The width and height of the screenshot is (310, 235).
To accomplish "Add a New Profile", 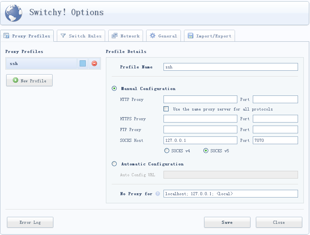I will point(29,80).
